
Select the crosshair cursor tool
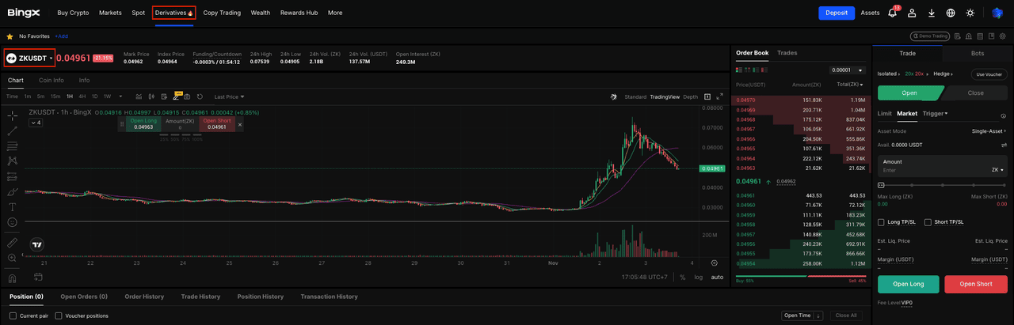pyautogui.click(x=13, y=115)
